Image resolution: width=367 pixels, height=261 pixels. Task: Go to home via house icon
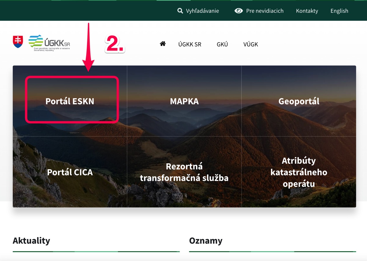point(163,44)
